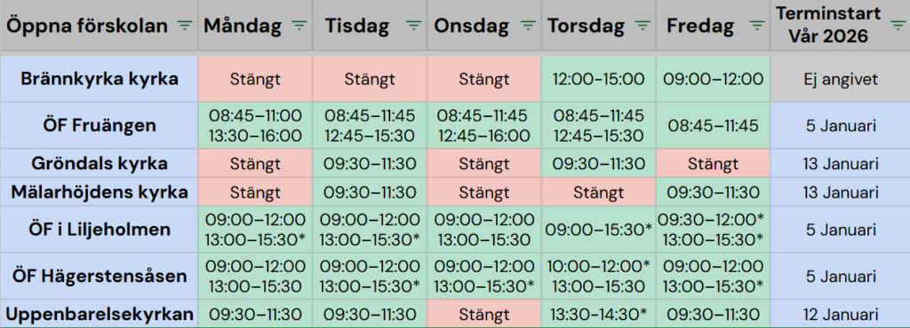Open the Måndag column filter icon
Screen dimensions: 910x328
[x=299, y=26]
